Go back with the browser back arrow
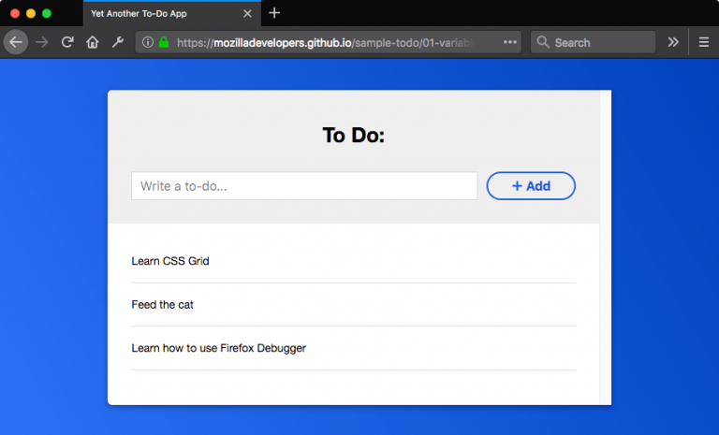 16,42
